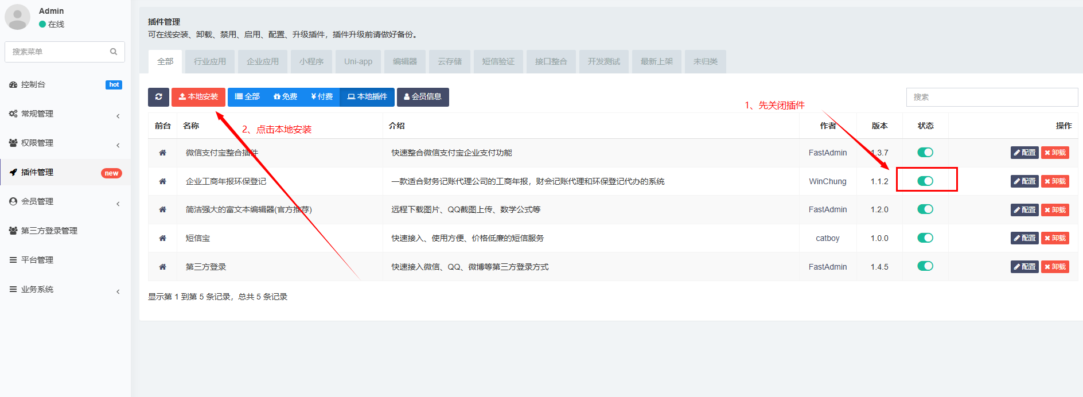This screenshot has height=397, width=1083.
Task: Click the 版本 column header
Action: click(x=879, y=126)
